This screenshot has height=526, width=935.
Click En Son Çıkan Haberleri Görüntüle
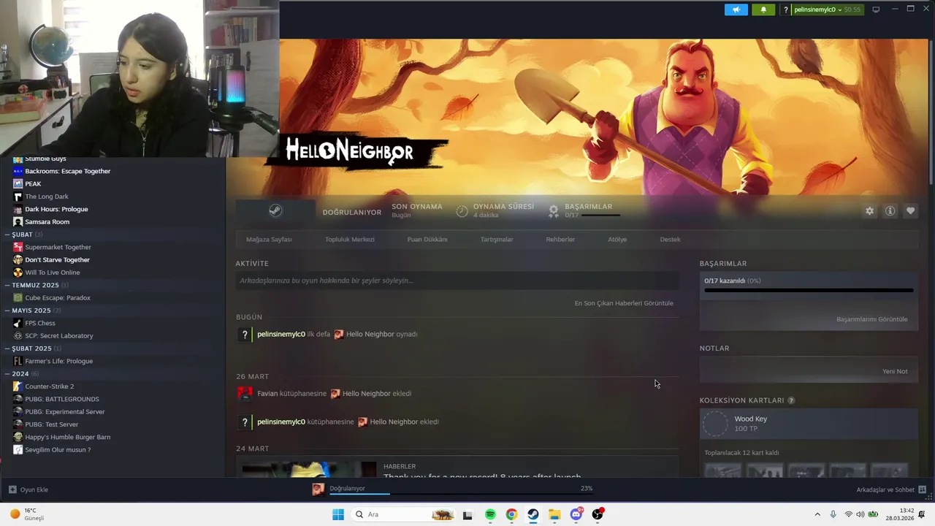624,303
